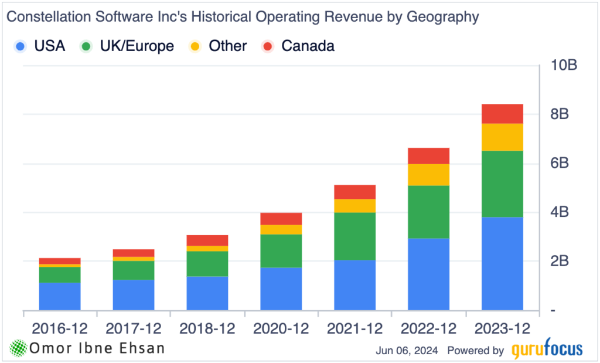Screen dimensions: 600x363
Task: Click the green UK/Europe segment of 2021-12 bar
Action: coord(354,236)
